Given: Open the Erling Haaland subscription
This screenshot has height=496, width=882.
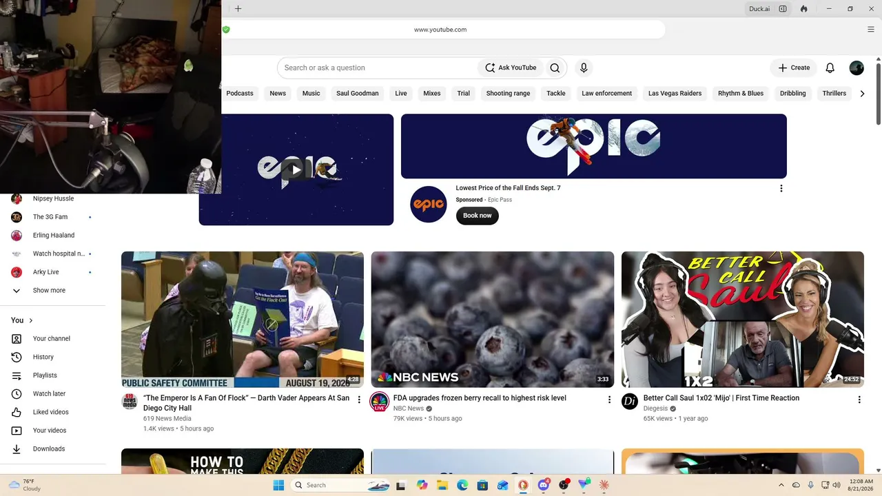Looking at the screenshot, I should 53,236.
